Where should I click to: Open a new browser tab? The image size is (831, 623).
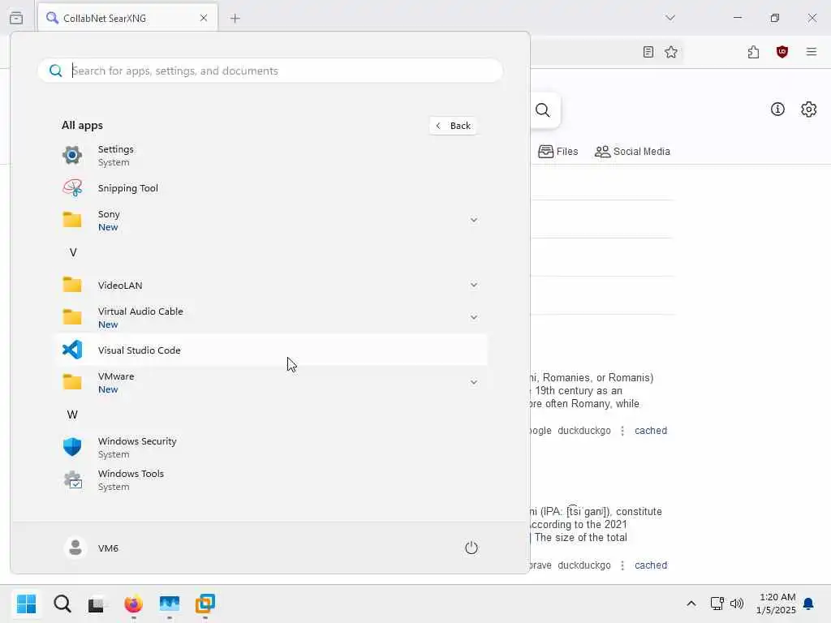coord(235,18)
